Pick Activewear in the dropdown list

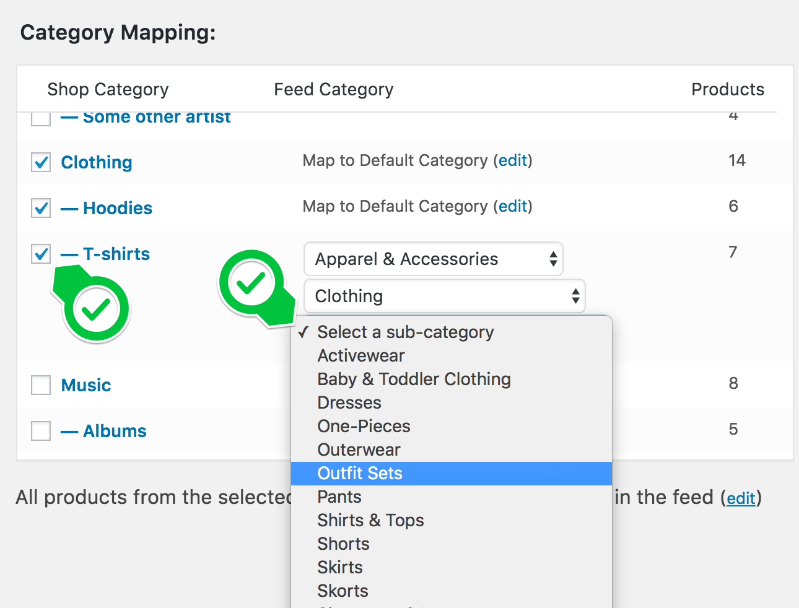tap(361, 356)
